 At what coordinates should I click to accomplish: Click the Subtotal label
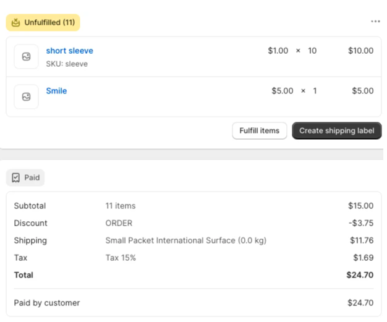click(30, 206)
